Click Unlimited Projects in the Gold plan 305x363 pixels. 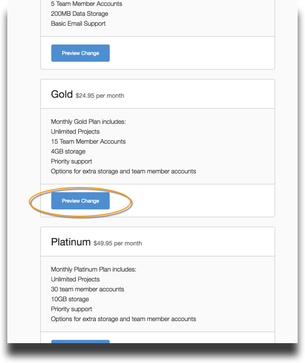point(75,132)
